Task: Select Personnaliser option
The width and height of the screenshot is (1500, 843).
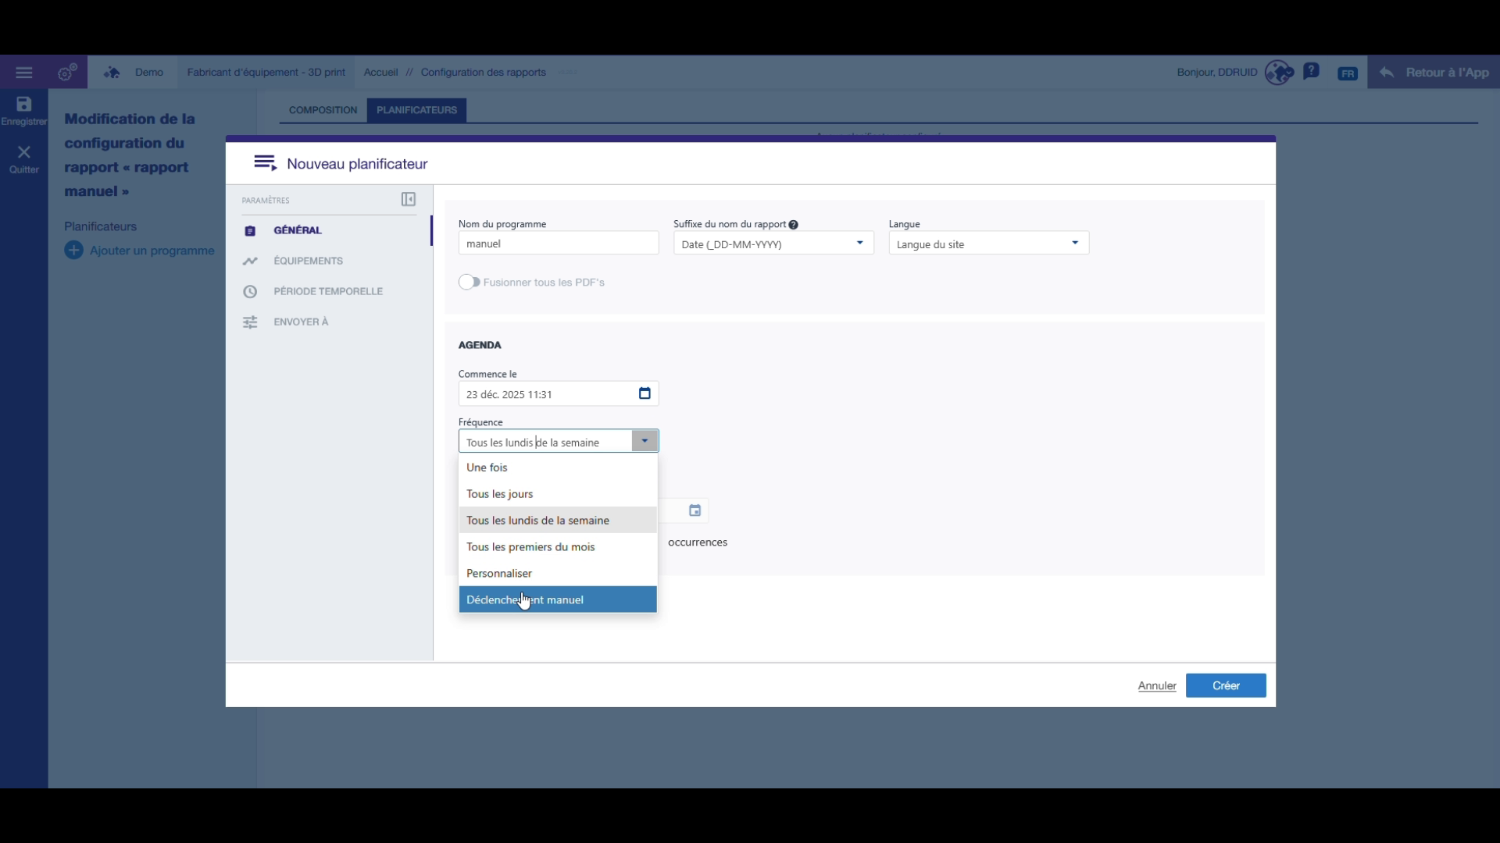Action: (x=558, y=574)
